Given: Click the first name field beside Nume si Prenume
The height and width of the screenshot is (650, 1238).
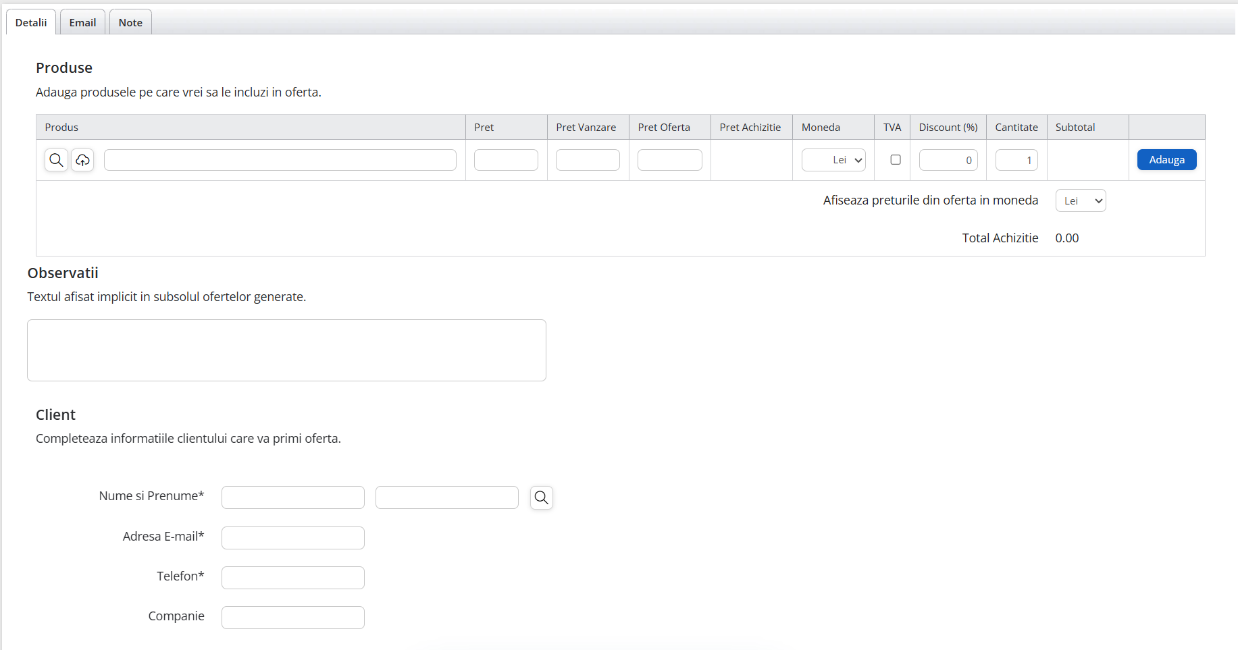Looking at the screenshot, I should point(293,497).
